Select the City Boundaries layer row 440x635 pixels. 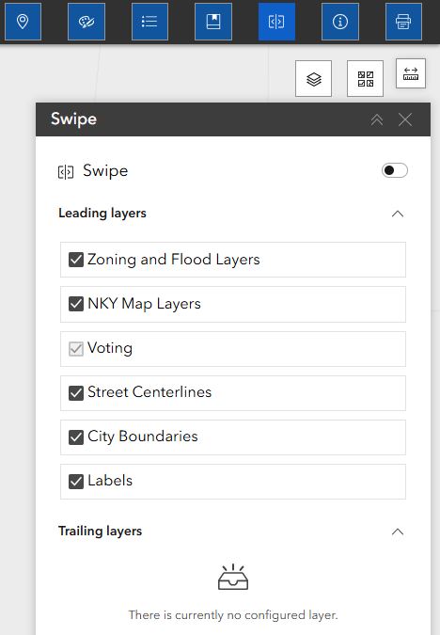[x=233, y=437]
